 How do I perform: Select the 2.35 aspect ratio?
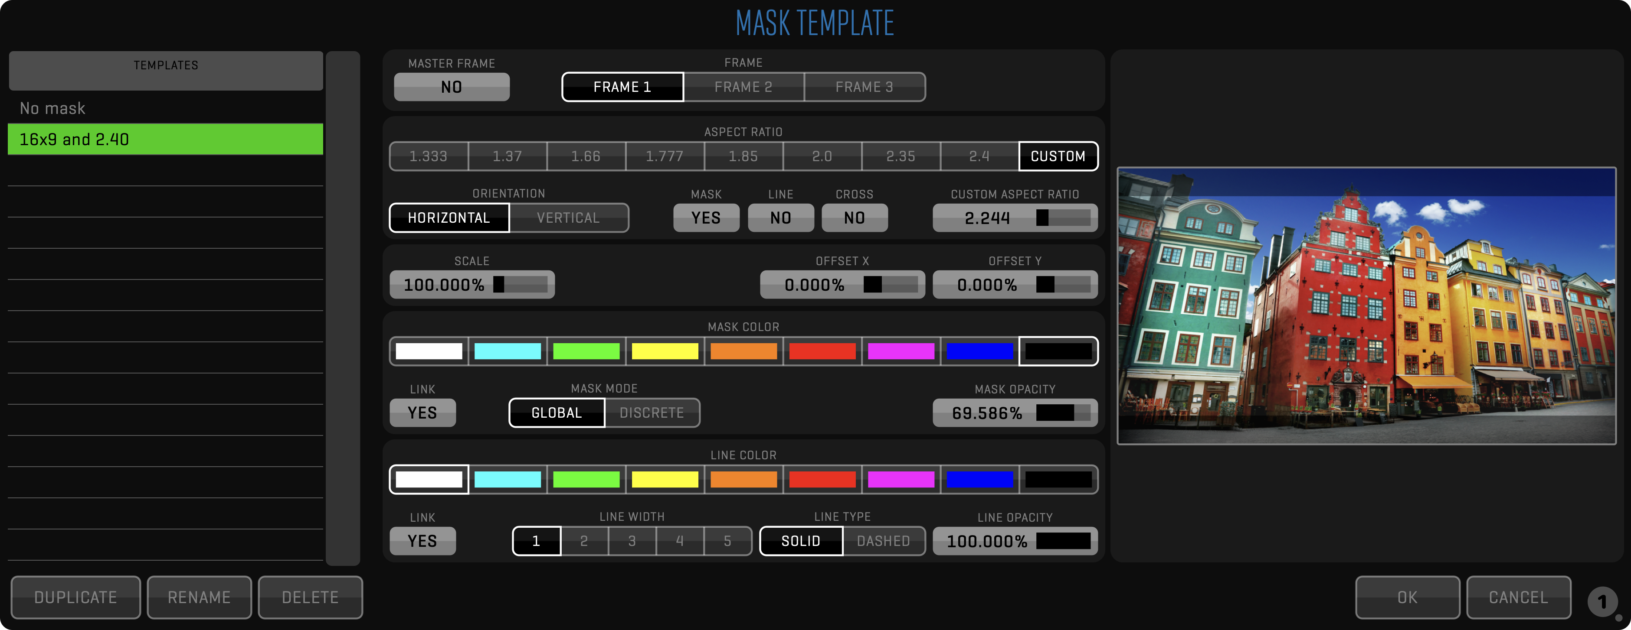[x=901, y=156]
